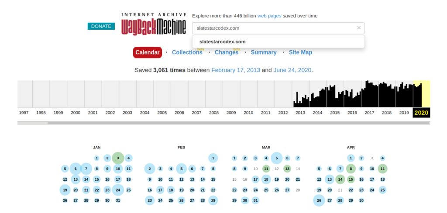Open the February 17, 2013 link
The width and height of the screenshot is (447, 213).
click(236, 70)
